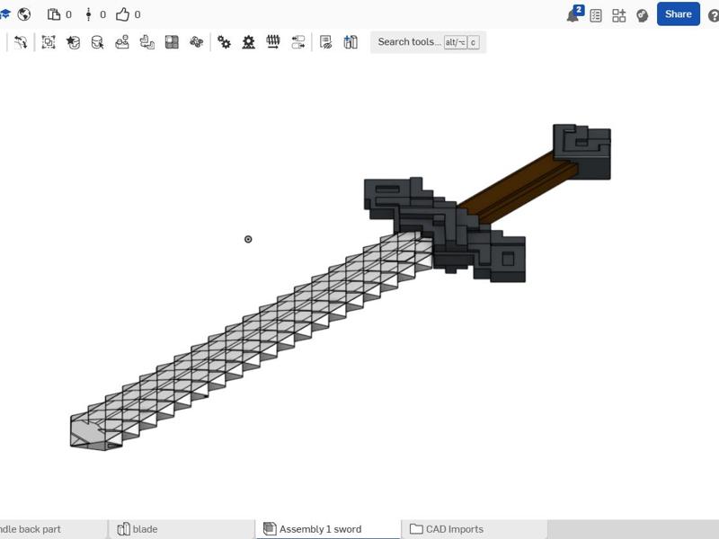
Task: Switch to the handle back part tab
Action: 53,529
